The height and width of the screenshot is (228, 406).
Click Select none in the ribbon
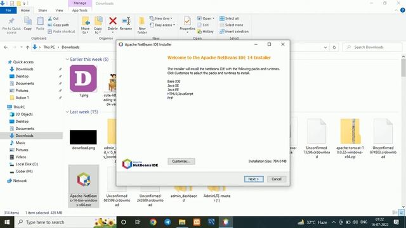(x=231, y=25)
